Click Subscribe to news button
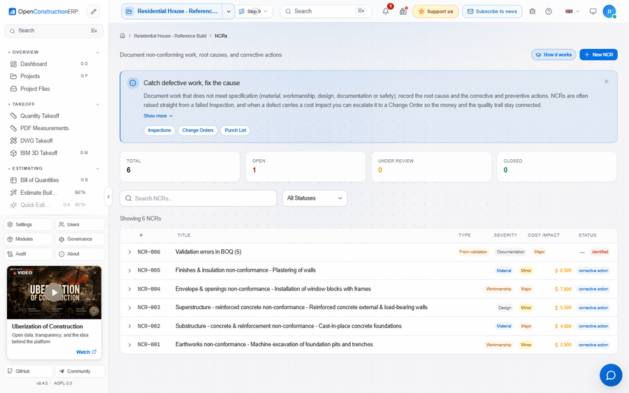This screenshot has width=629, height=393. 492,11
